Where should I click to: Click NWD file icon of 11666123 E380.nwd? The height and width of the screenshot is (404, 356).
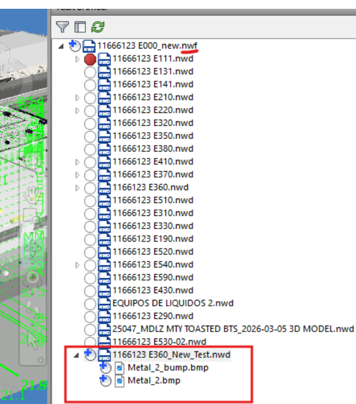(x=104, y=149)
